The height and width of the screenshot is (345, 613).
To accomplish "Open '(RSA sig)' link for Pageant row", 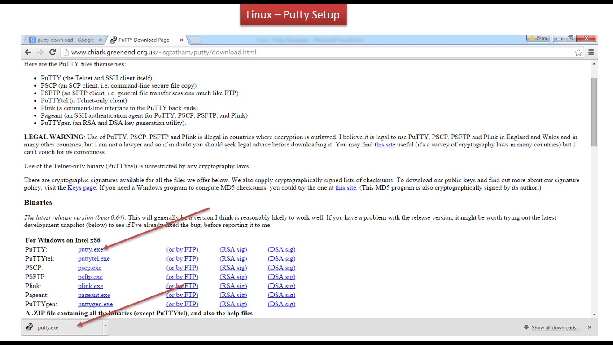I will (233, 295).
